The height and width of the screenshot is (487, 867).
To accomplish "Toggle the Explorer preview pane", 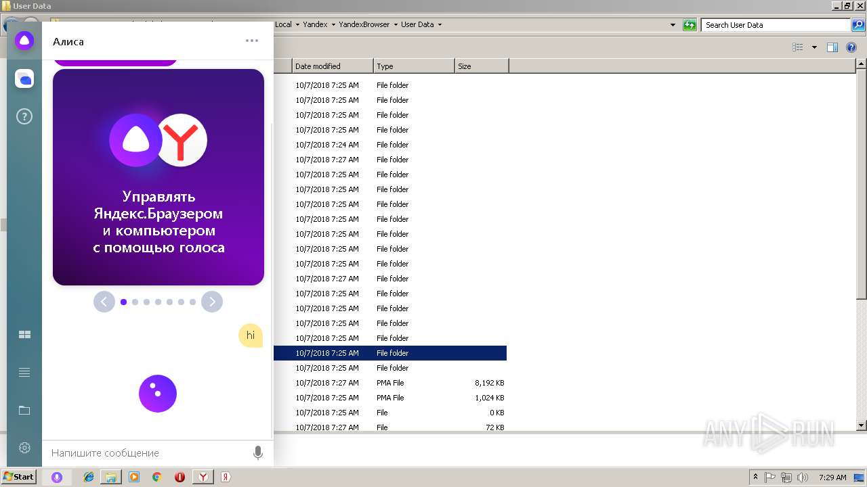I will tap(832, 47).
